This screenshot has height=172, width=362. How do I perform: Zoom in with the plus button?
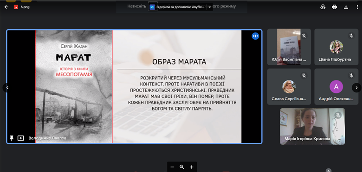(191, 167)
